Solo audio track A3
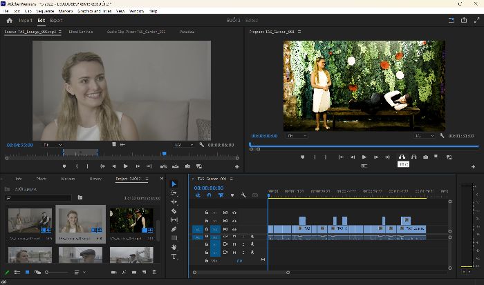 point(243,253)
